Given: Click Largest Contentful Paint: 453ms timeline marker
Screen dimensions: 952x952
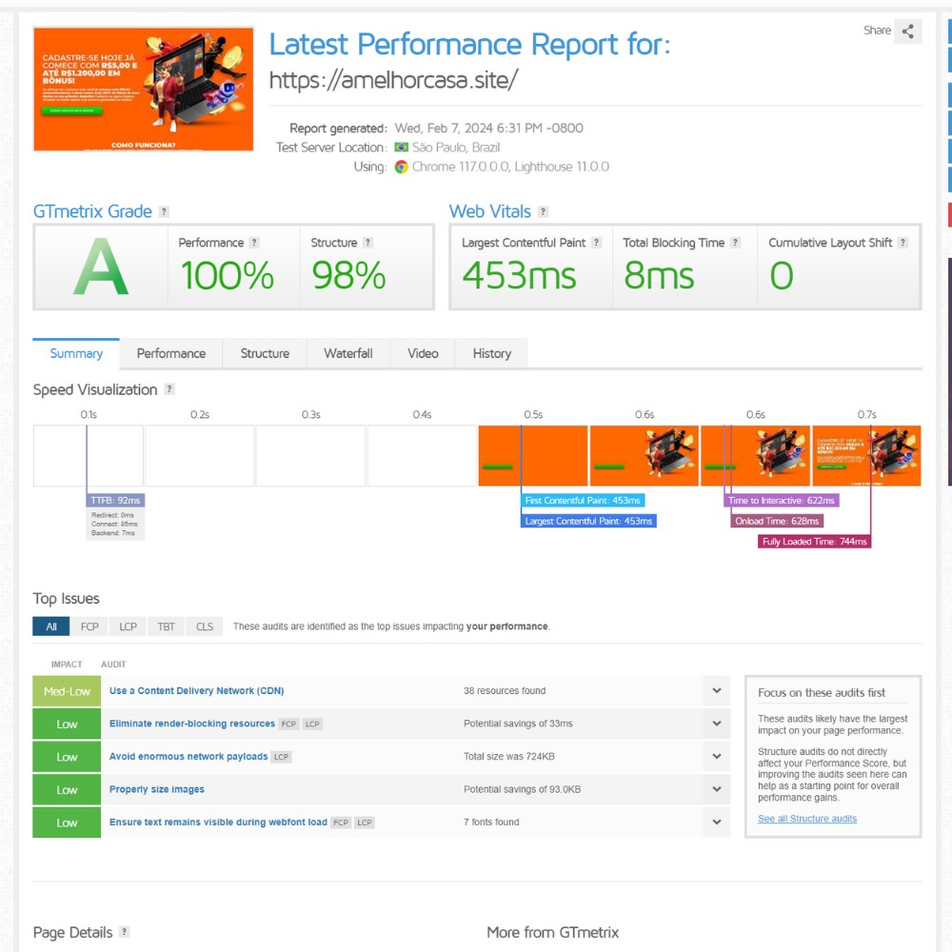Looking at the screenshot, I should 588,521.
